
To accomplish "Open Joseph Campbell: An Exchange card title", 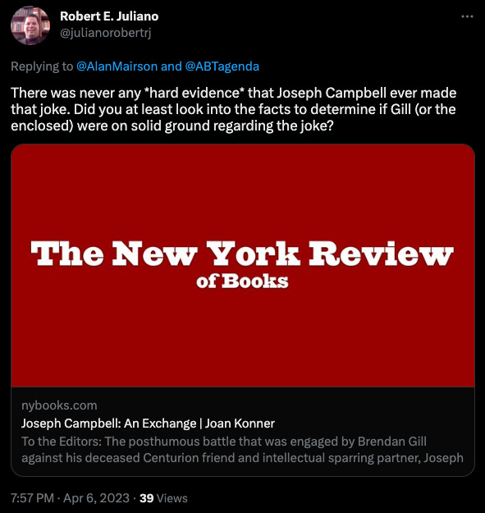I will (x=148, y=424).
